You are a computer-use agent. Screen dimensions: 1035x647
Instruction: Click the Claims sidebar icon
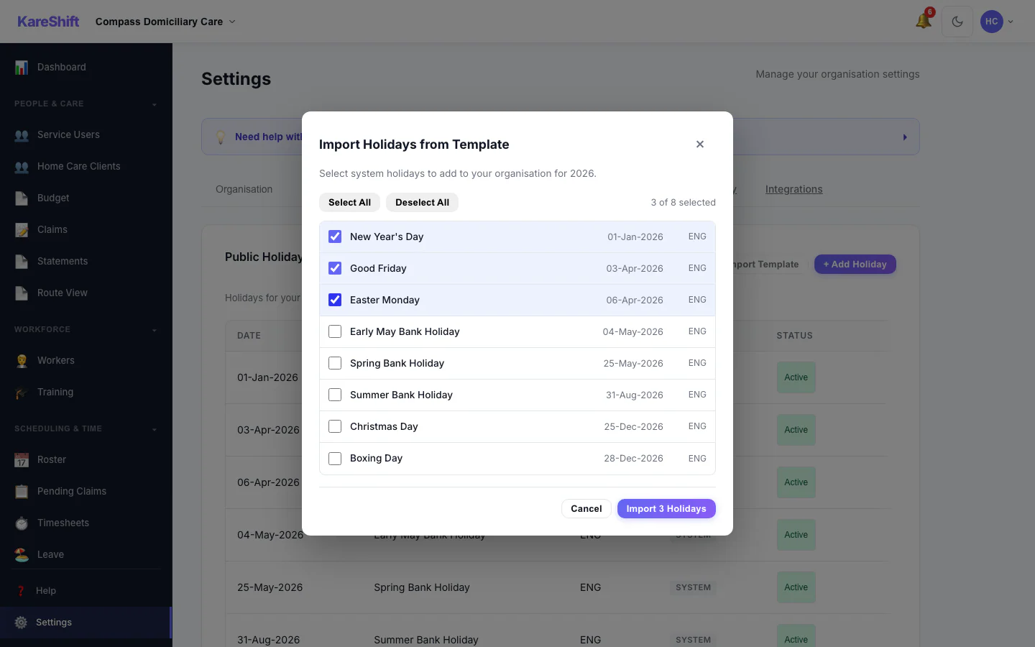click(x=22, y=230)
